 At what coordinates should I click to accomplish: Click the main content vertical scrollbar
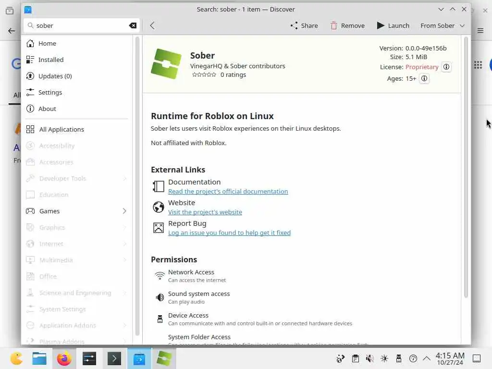pos(466,167)
